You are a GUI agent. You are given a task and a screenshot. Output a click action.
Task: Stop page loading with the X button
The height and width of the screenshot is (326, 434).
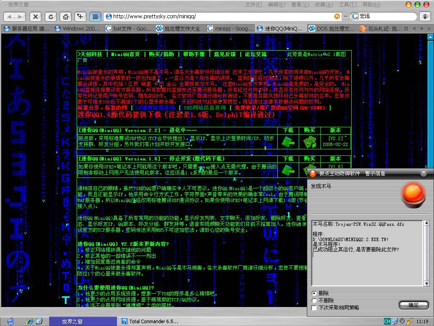click(36, 17)
